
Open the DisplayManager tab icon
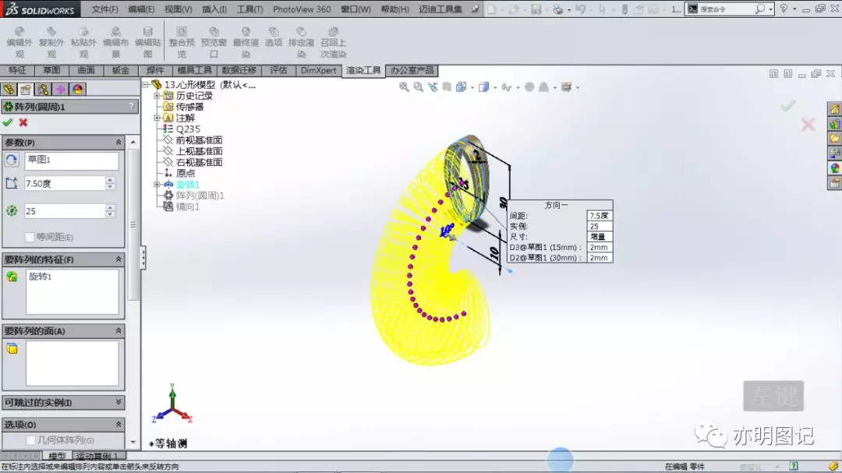point(77,89)
